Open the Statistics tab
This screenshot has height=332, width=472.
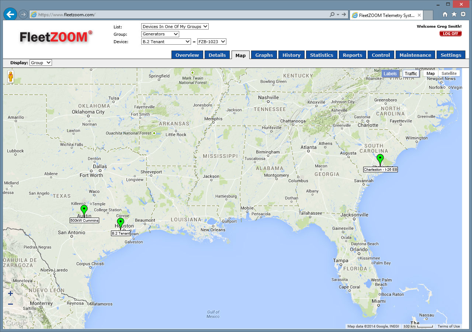click(322, 55)
